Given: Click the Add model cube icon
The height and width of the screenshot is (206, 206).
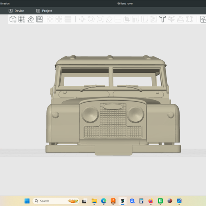Looking at the screenshot, I should pyautogui.click(x=13, y=19).
